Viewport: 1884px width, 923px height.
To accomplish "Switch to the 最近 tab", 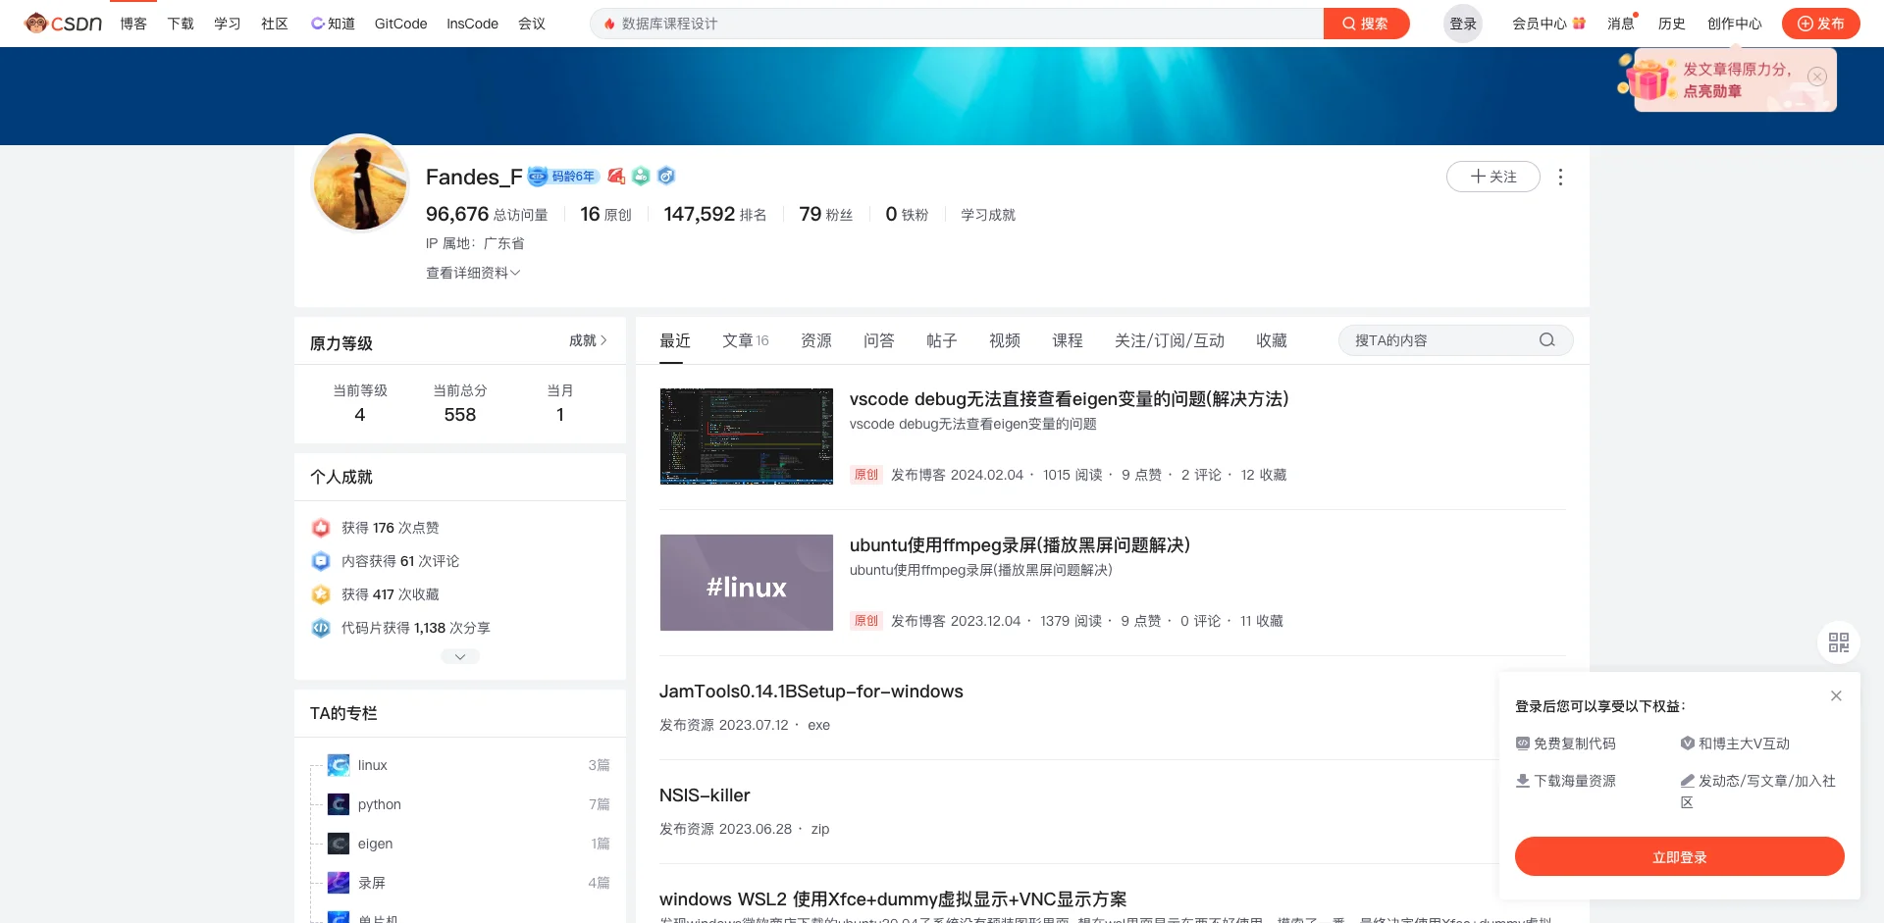I will (x=675, y=340).
